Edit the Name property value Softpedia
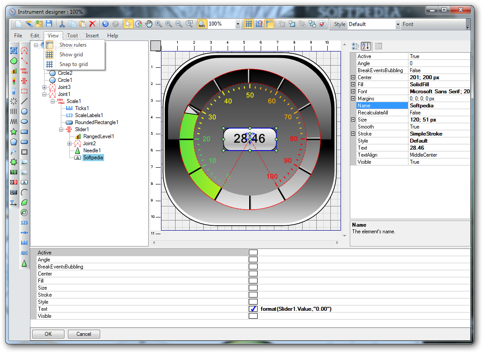Viewport: 483px width, 353px height. tap(439, 106)
